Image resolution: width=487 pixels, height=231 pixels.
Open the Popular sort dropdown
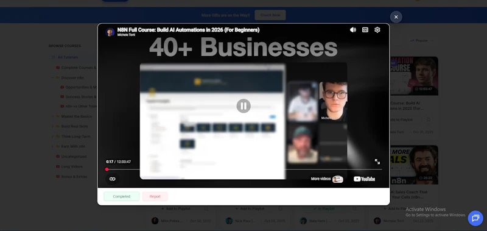(x=421, y=40)
